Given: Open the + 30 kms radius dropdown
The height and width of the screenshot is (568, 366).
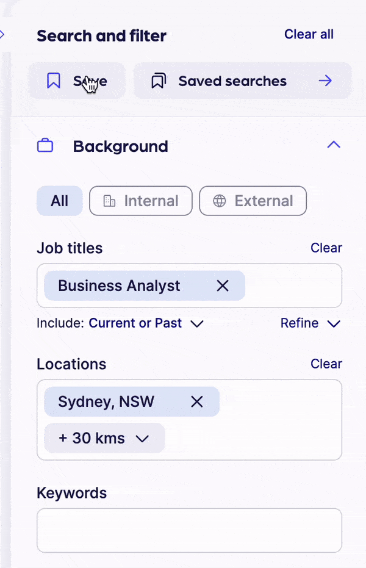Looking at the screenshot, I should 104,438.
